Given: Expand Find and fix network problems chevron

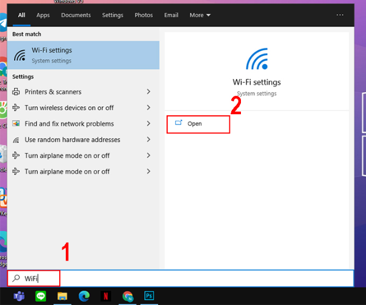Looking at the screenshot, I should [x=148, y=123].
